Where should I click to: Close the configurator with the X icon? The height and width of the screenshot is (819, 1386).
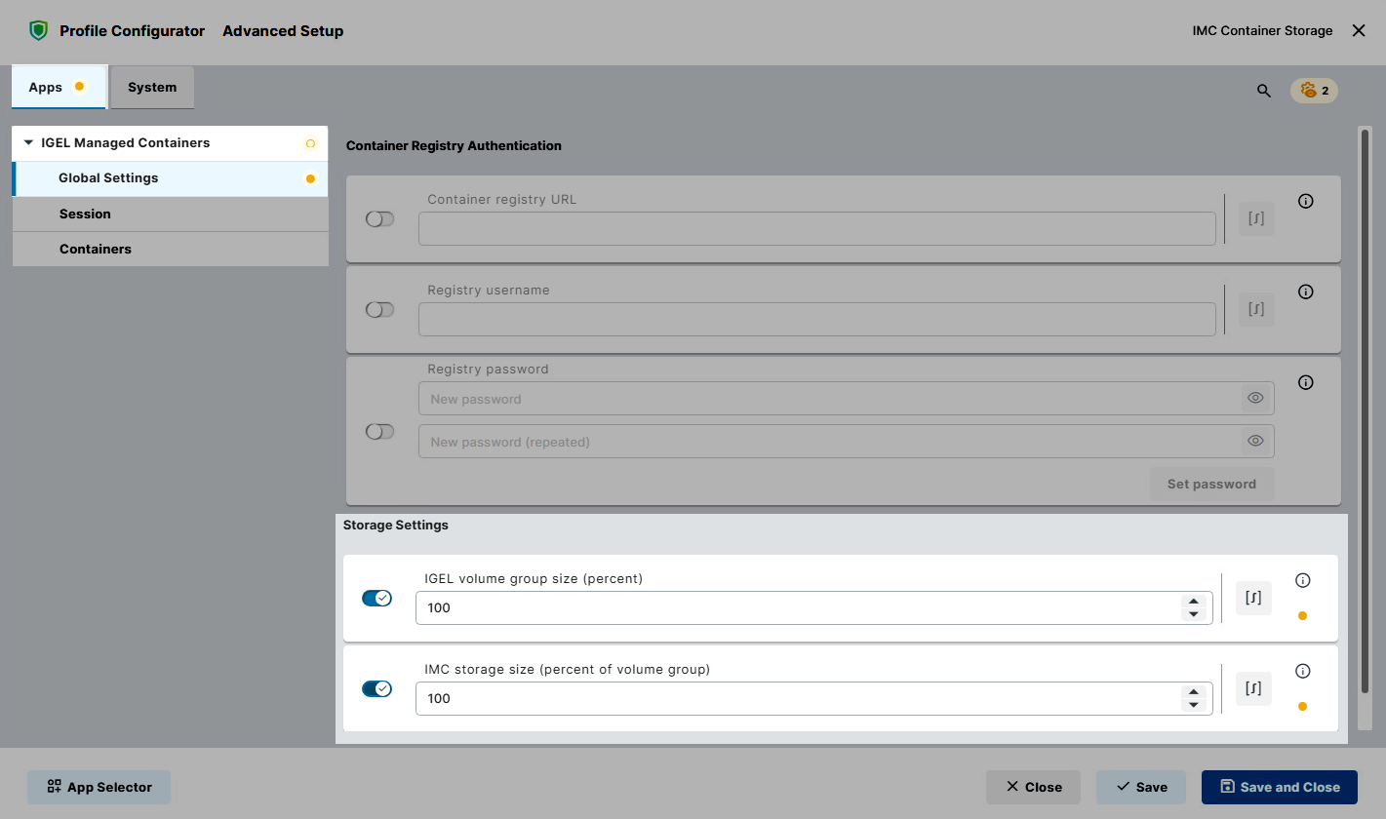coord(1359,31)
